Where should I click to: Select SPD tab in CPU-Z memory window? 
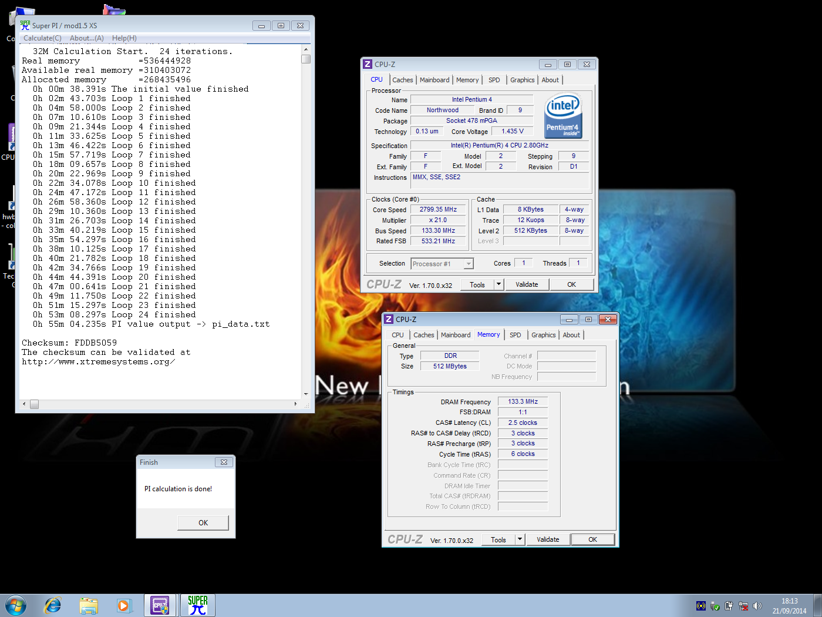(516, 335)
